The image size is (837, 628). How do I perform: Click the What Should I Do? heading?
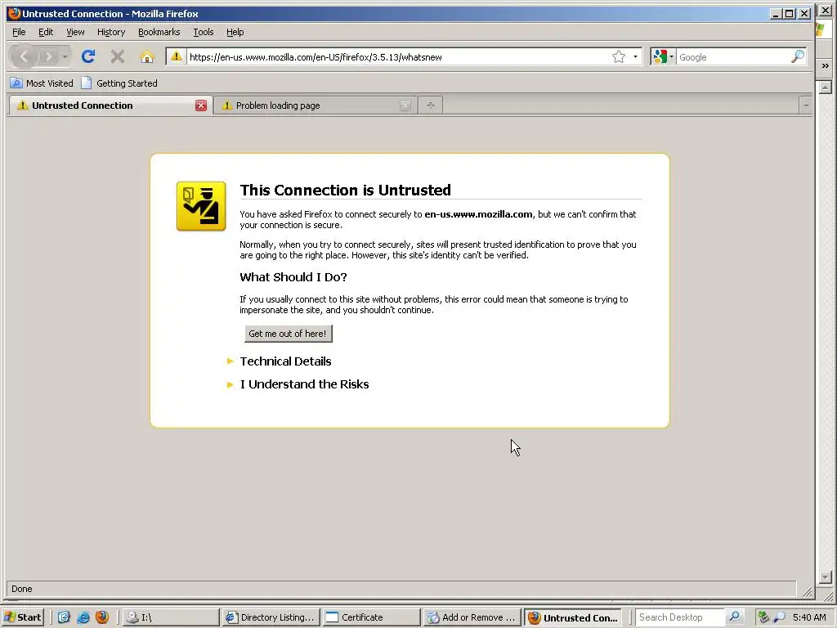293,277
